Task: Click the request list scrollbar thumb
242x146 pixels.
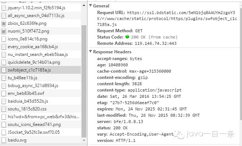Action: click(84, 81)
